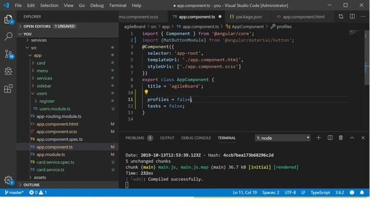370x208 pixels.
Task: Click the Open Changes compare icon
Action: coord(341,17)
